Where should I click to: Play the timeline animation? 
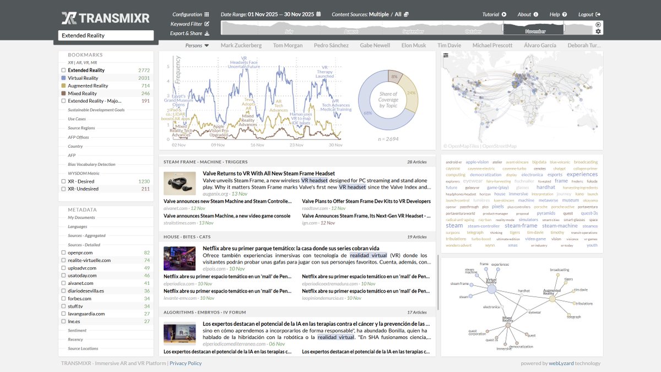598,24
